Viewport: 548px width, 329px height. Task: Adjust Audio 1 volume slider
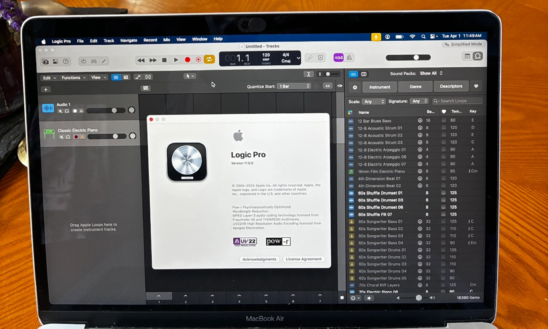106,110
